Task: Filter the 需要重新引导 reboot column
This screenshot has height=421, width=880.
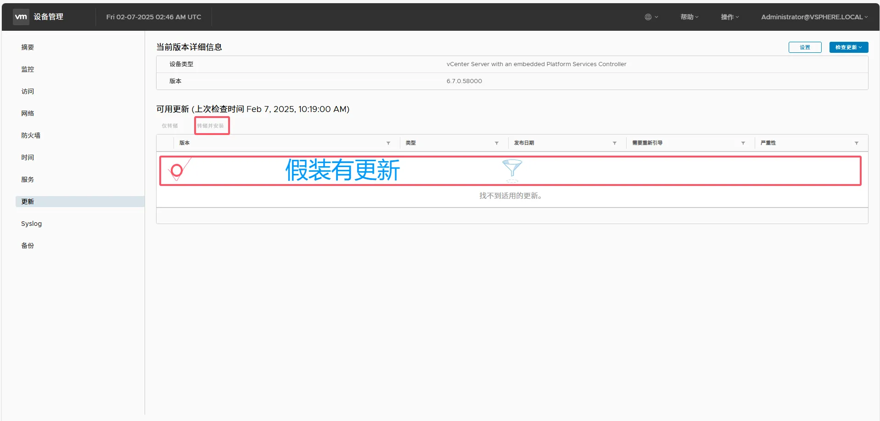Action: pyautogui.click(x=743, y=143)
